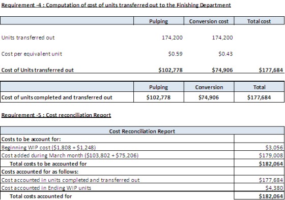Viewport: 285px width, 200px height.
Task: Click the $3,056 beginning WIP amount
Action: click(x=274, y=147)
